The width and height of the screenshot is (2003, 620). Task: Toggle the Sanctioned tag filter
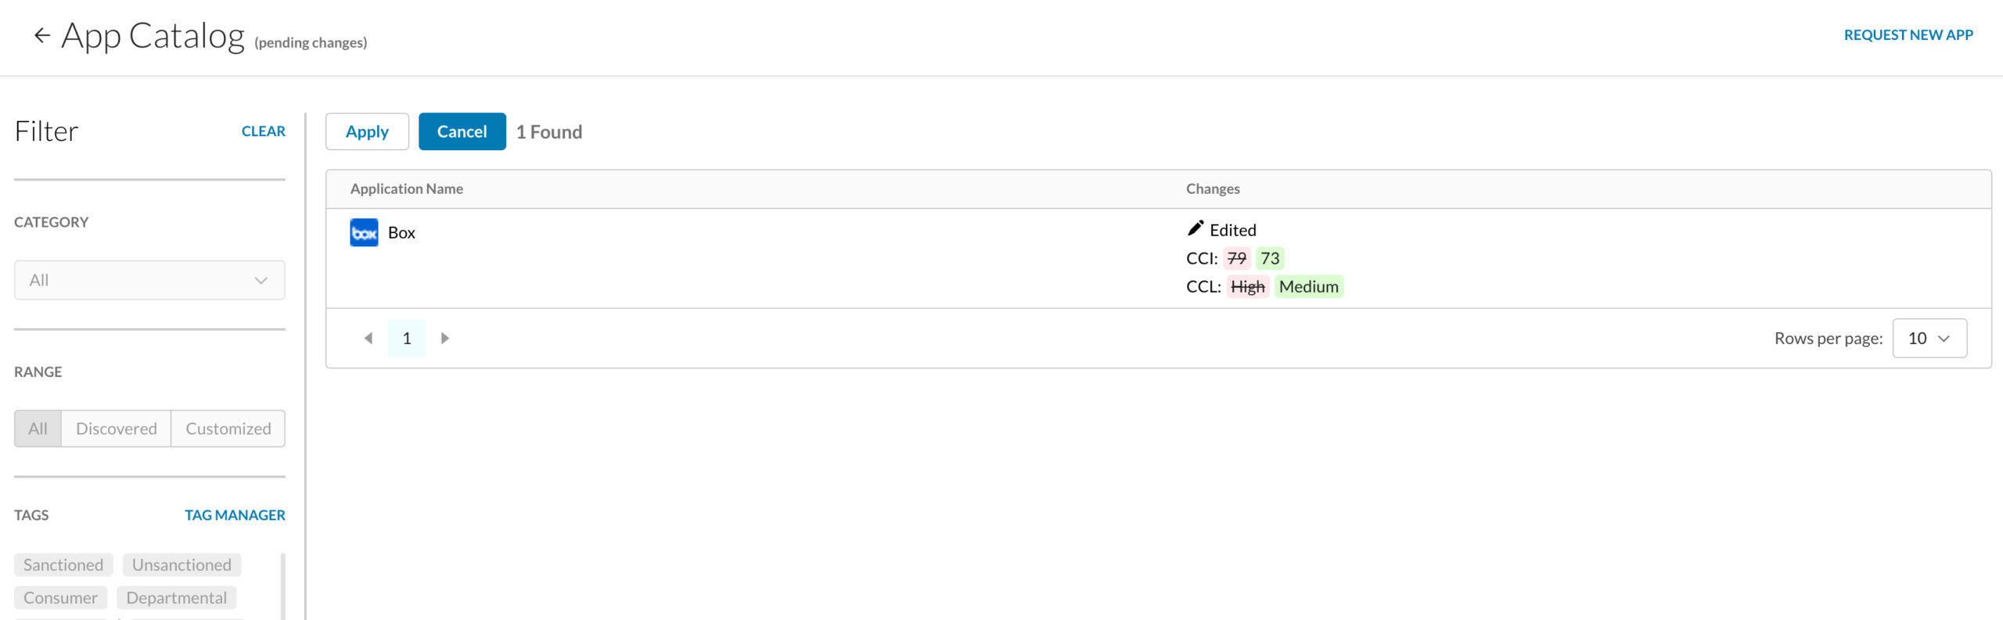click(63, 564)
